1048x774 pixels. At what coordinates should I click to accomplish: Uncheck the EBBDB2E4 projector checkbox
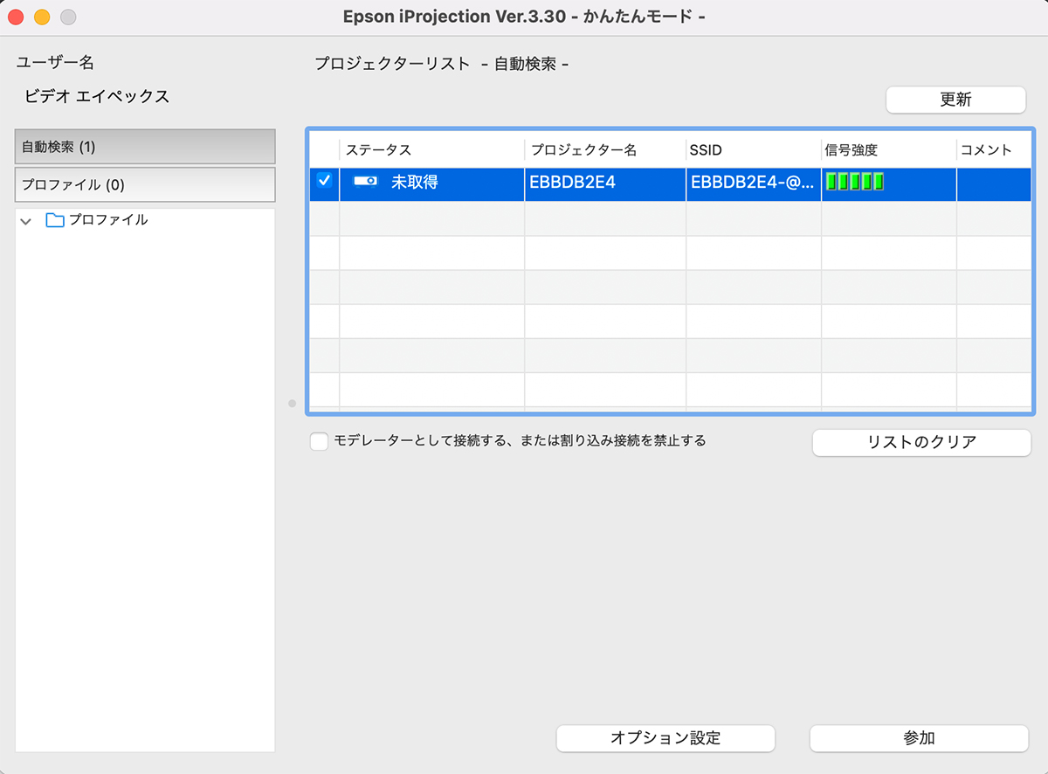pyautogui.click(x=324, y=181)
